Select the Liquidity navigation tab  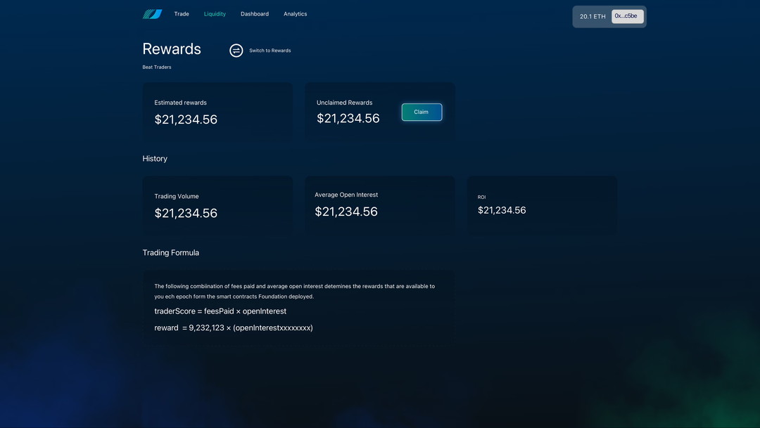tap(215, 14)
